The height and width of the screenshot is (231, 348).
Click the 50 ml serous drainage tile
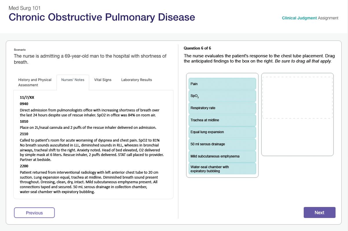(x=222, y=144)
